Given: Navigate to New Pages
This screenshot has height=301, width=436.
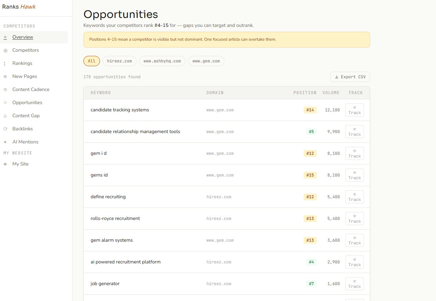Looking at the screenshot, I should (x=34, y=77).
